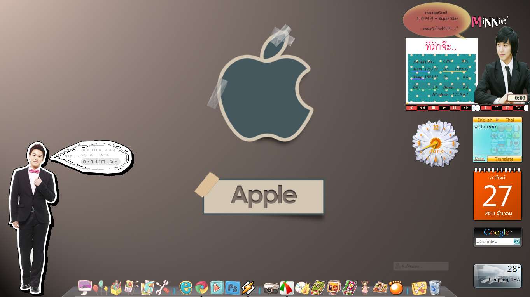Open the music player with earphones dock icon
This screenshot has height=297, width=530.
[x=131, y=287]
